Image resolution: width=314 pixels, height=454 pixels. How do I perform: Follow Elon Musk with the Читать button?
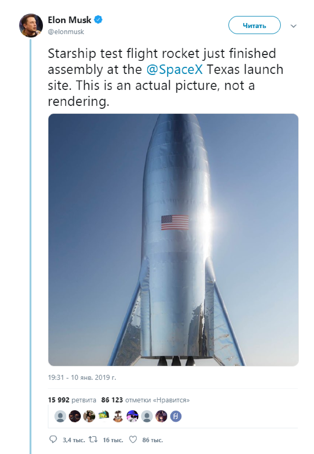tap(254, 25)
